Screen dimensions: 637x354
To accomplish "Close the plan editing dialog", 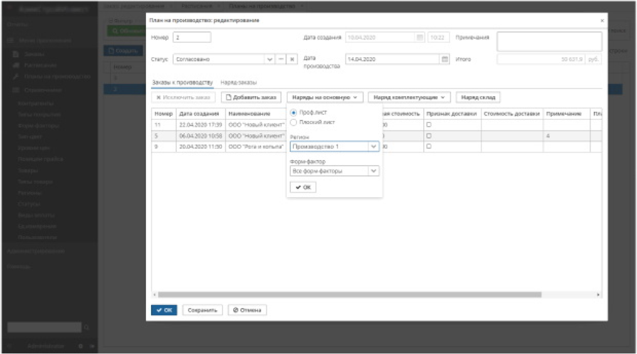I will [x=602, y=20].
